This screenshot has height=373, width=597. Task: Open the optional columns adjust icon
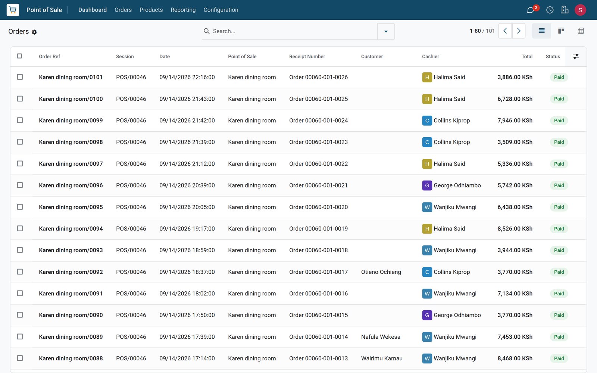point(576,56)
